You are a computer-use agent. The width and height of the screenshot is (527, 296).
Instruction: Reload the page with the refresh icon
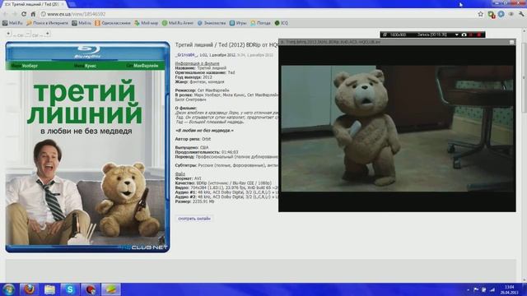click(24, 14)
